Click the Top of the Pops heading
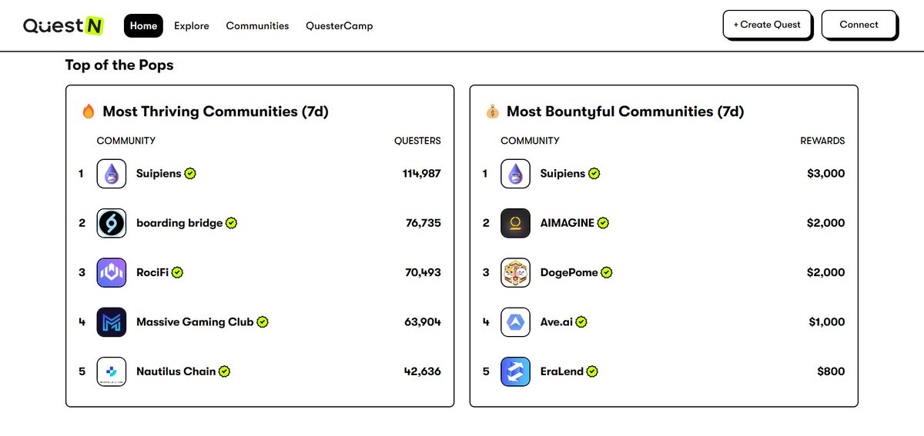This screenshot has width=924, height=436. click(119, 65)
